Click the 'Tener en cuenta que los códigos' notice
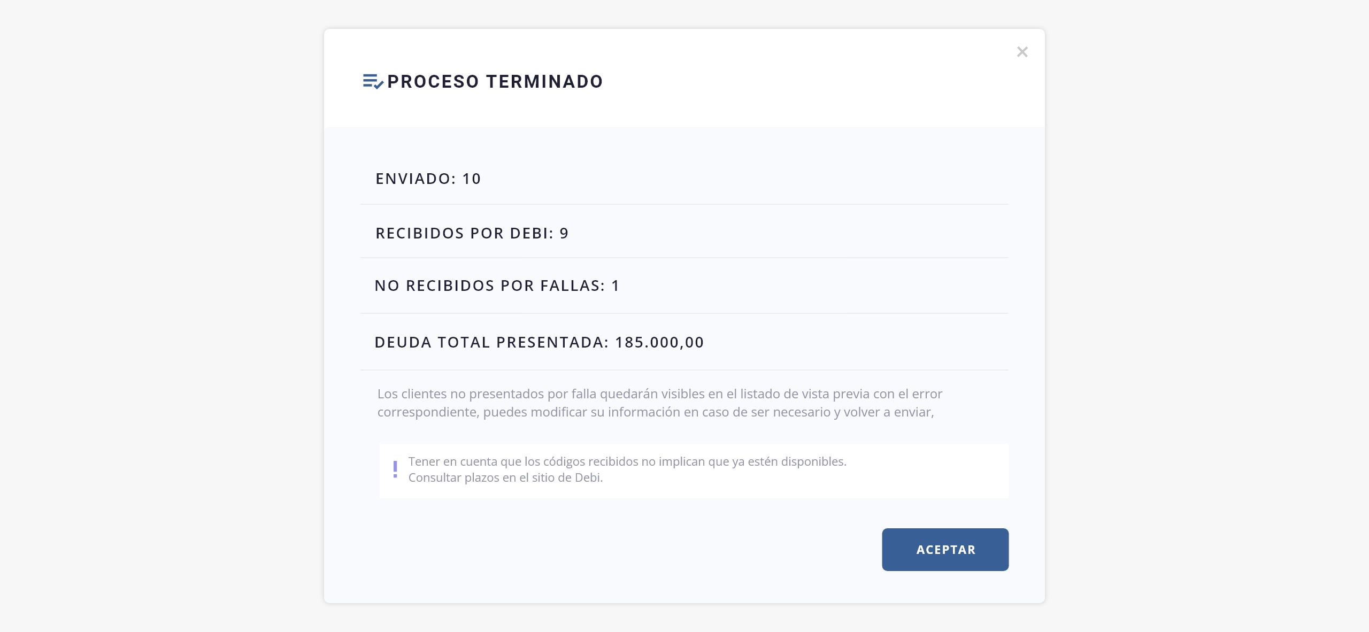The height and width of the screenshot is (632, 1369). tap(627, 461)
